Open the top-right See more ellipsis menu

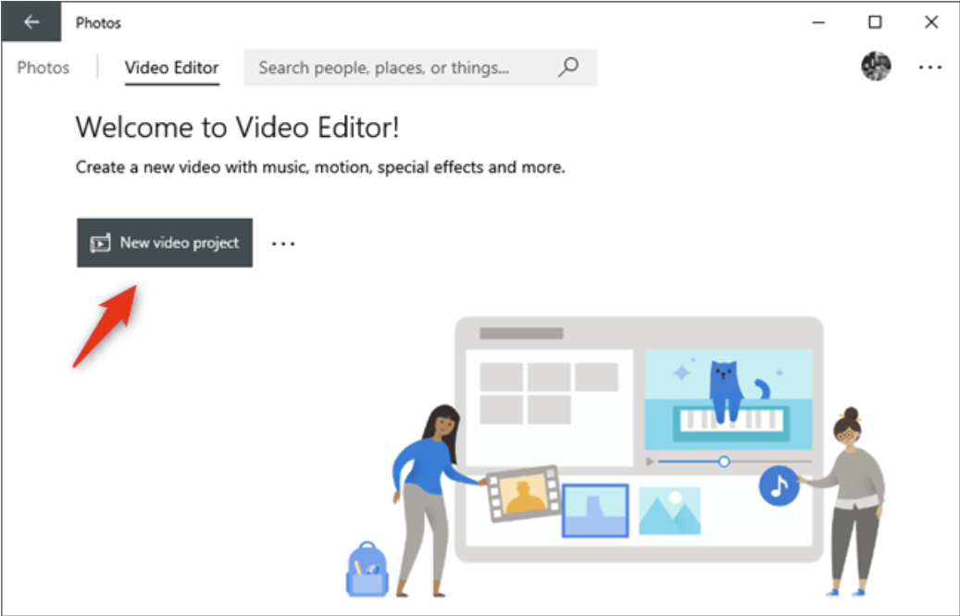(x=929, y=68)
